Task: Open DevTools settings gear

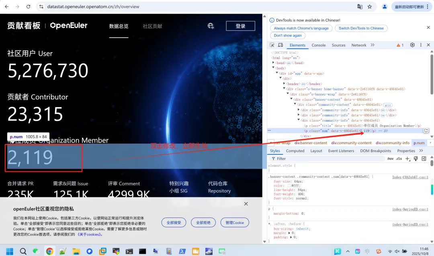Action: click(412, 45)
